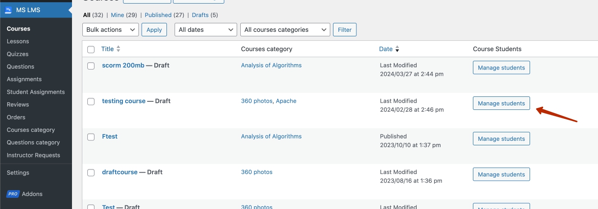Image resolution: width=598 pixels, height=209 pixels.
Task: Open the All courses categories dropdown
Action: (285, 30)
